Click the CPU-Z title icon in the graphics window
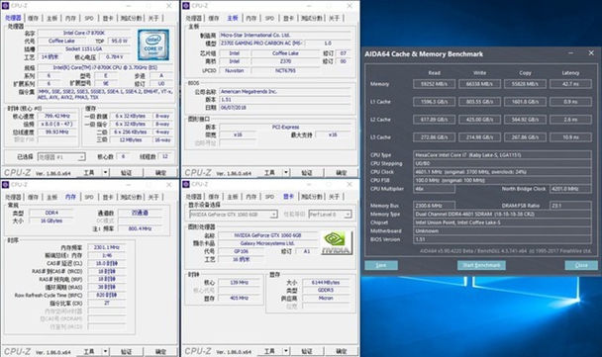The height and width of the screenshot is (357, 602). (186, 185)
